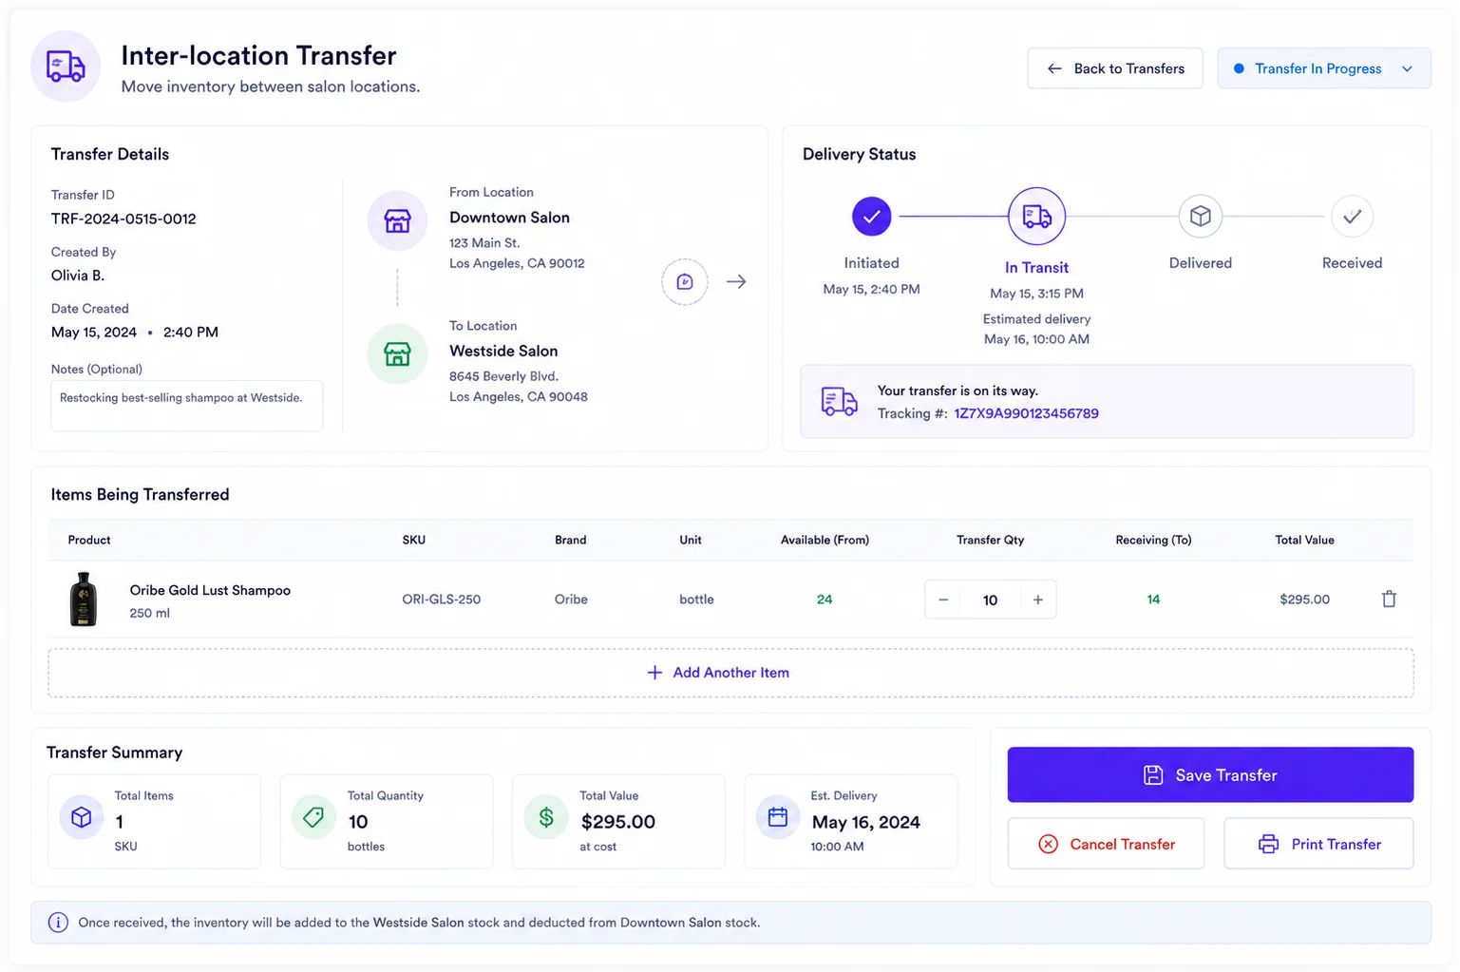The height and width of the screenshot is (972, 1460).
Task: Delete the Oribe shampoo row with trash icon
Action: [x=1389, y=599]
